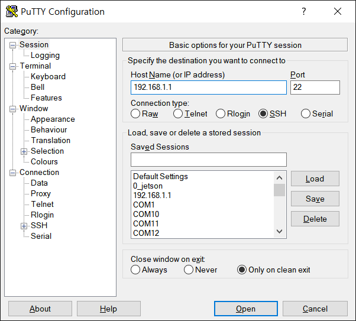Select the COM11 saved session
This screenshot has width=356, height=321.
(203, 224)
